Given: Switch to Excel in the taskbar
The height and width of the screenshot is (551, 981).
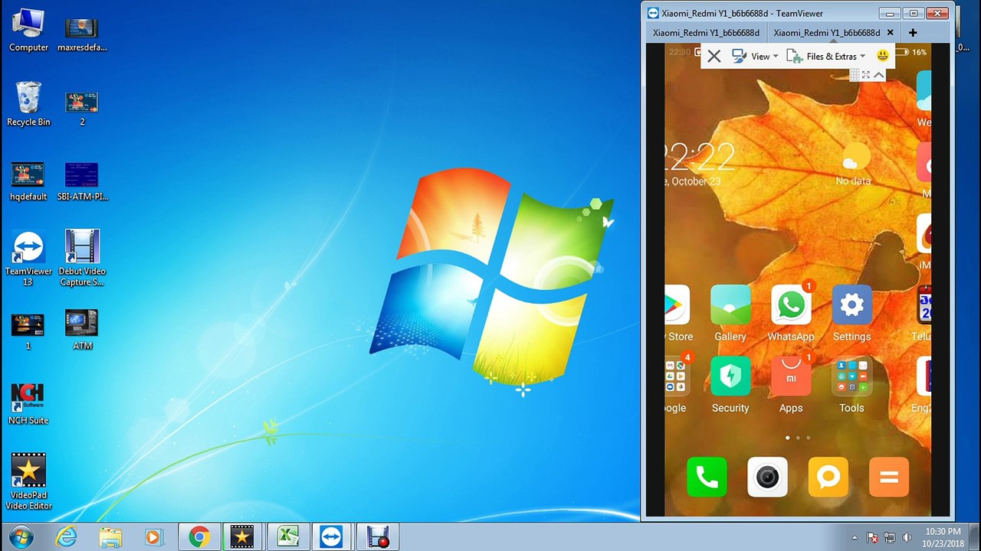Looking at the screenshot, I should (x=287, y=537).
